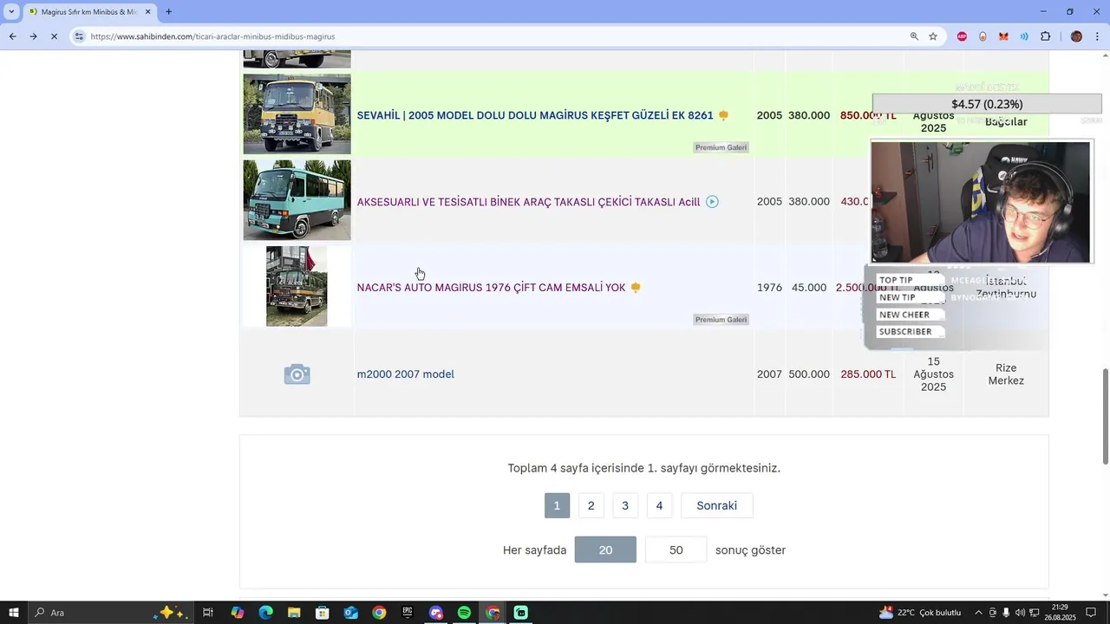
Task: Open the zoom magnifier in address bar
Action: [914, 36]
